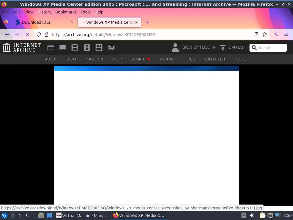Switch to the Download IDEs tab

pyautogui.click(x=44, y=22)
